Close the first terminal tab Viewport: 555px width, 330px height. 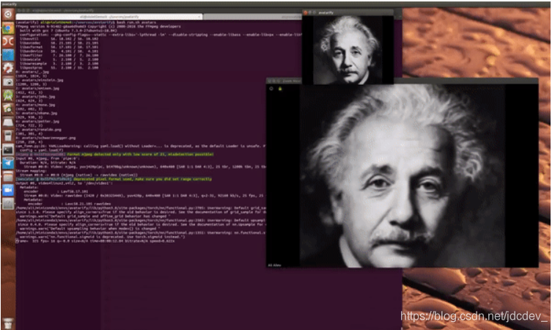coord(199,17)
